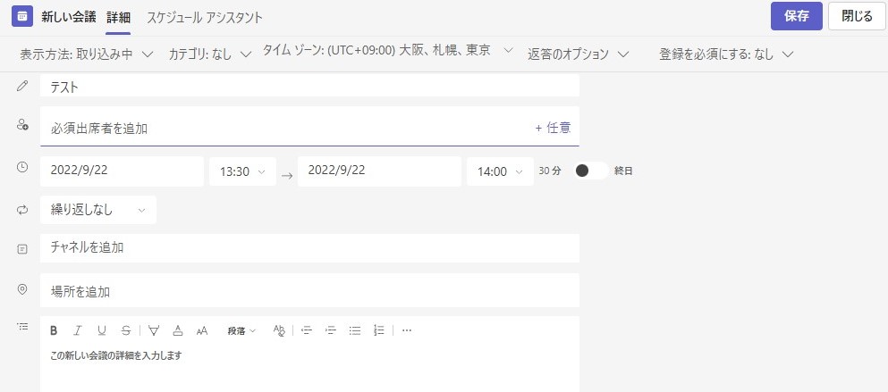Click the テスト meeting title field
This screenshot has height=392, width=888.
309,86
